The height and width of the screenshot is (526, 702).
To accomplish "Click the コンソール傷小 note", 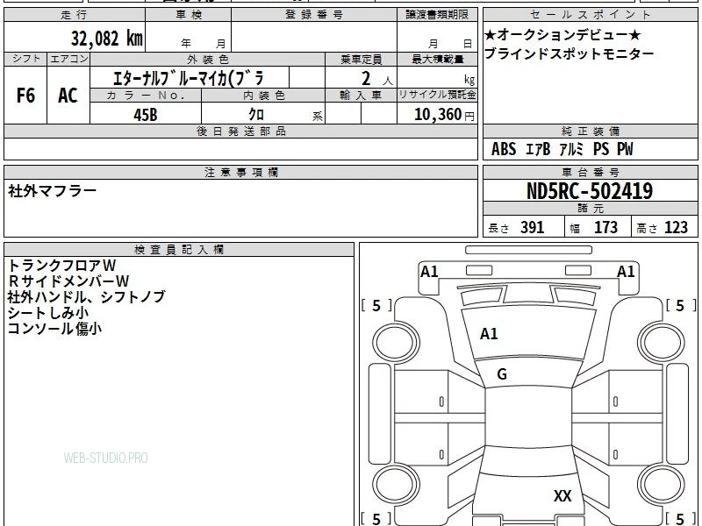I will click(54, 328).
